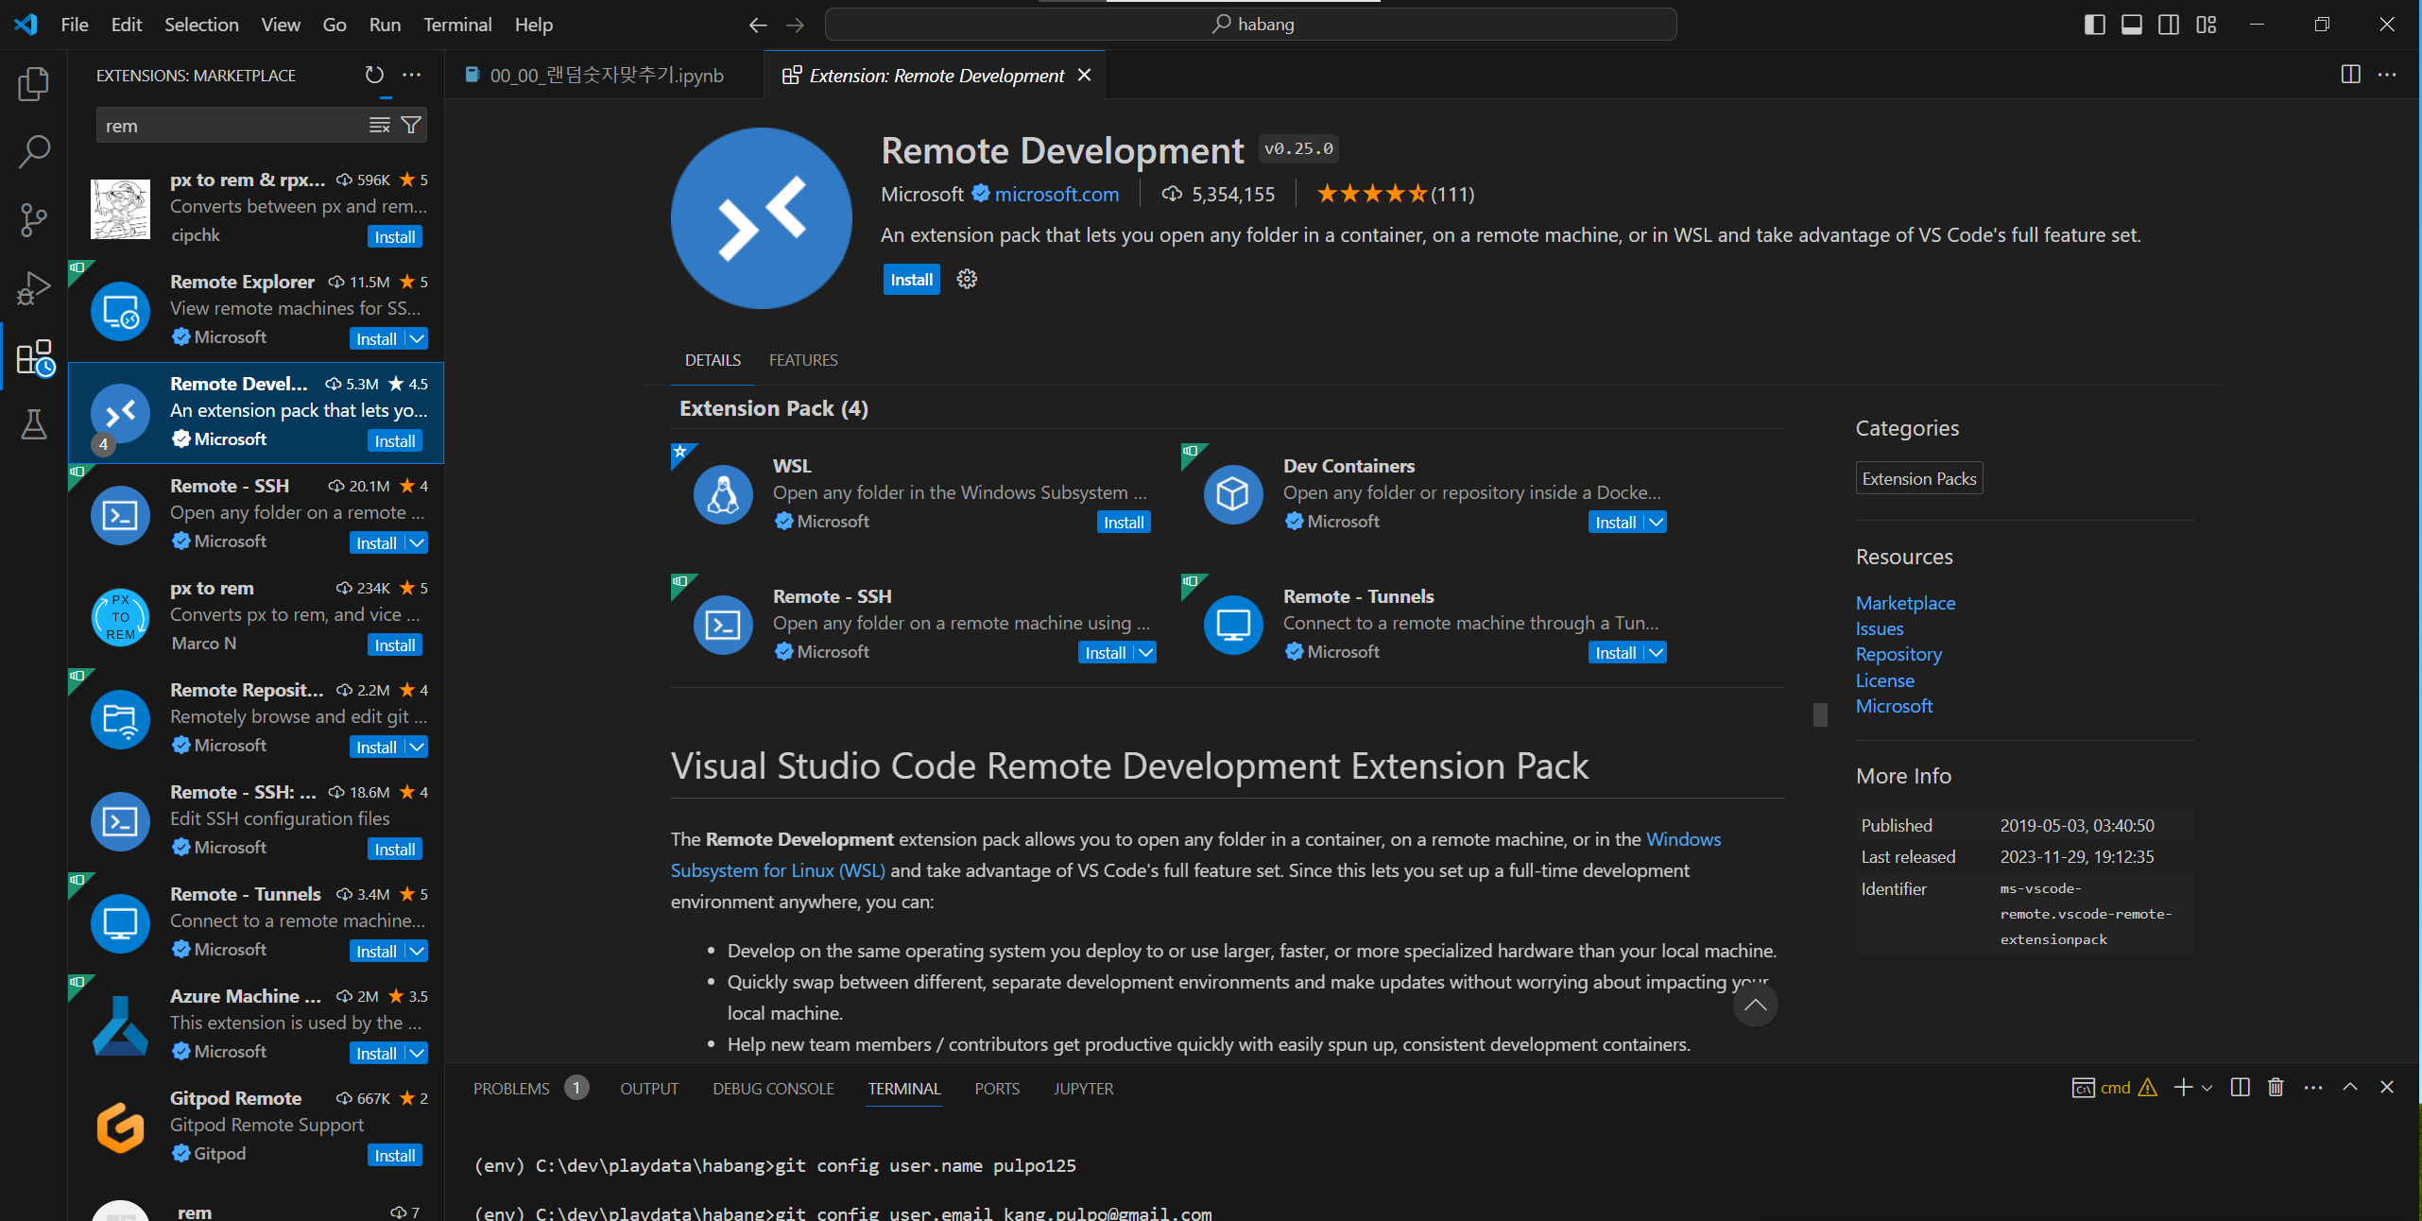Image resolution: width=2422 pixels, height=1221 pixels.
Task: Open the Testing flask icon view
Action: [x=34, y=424]
